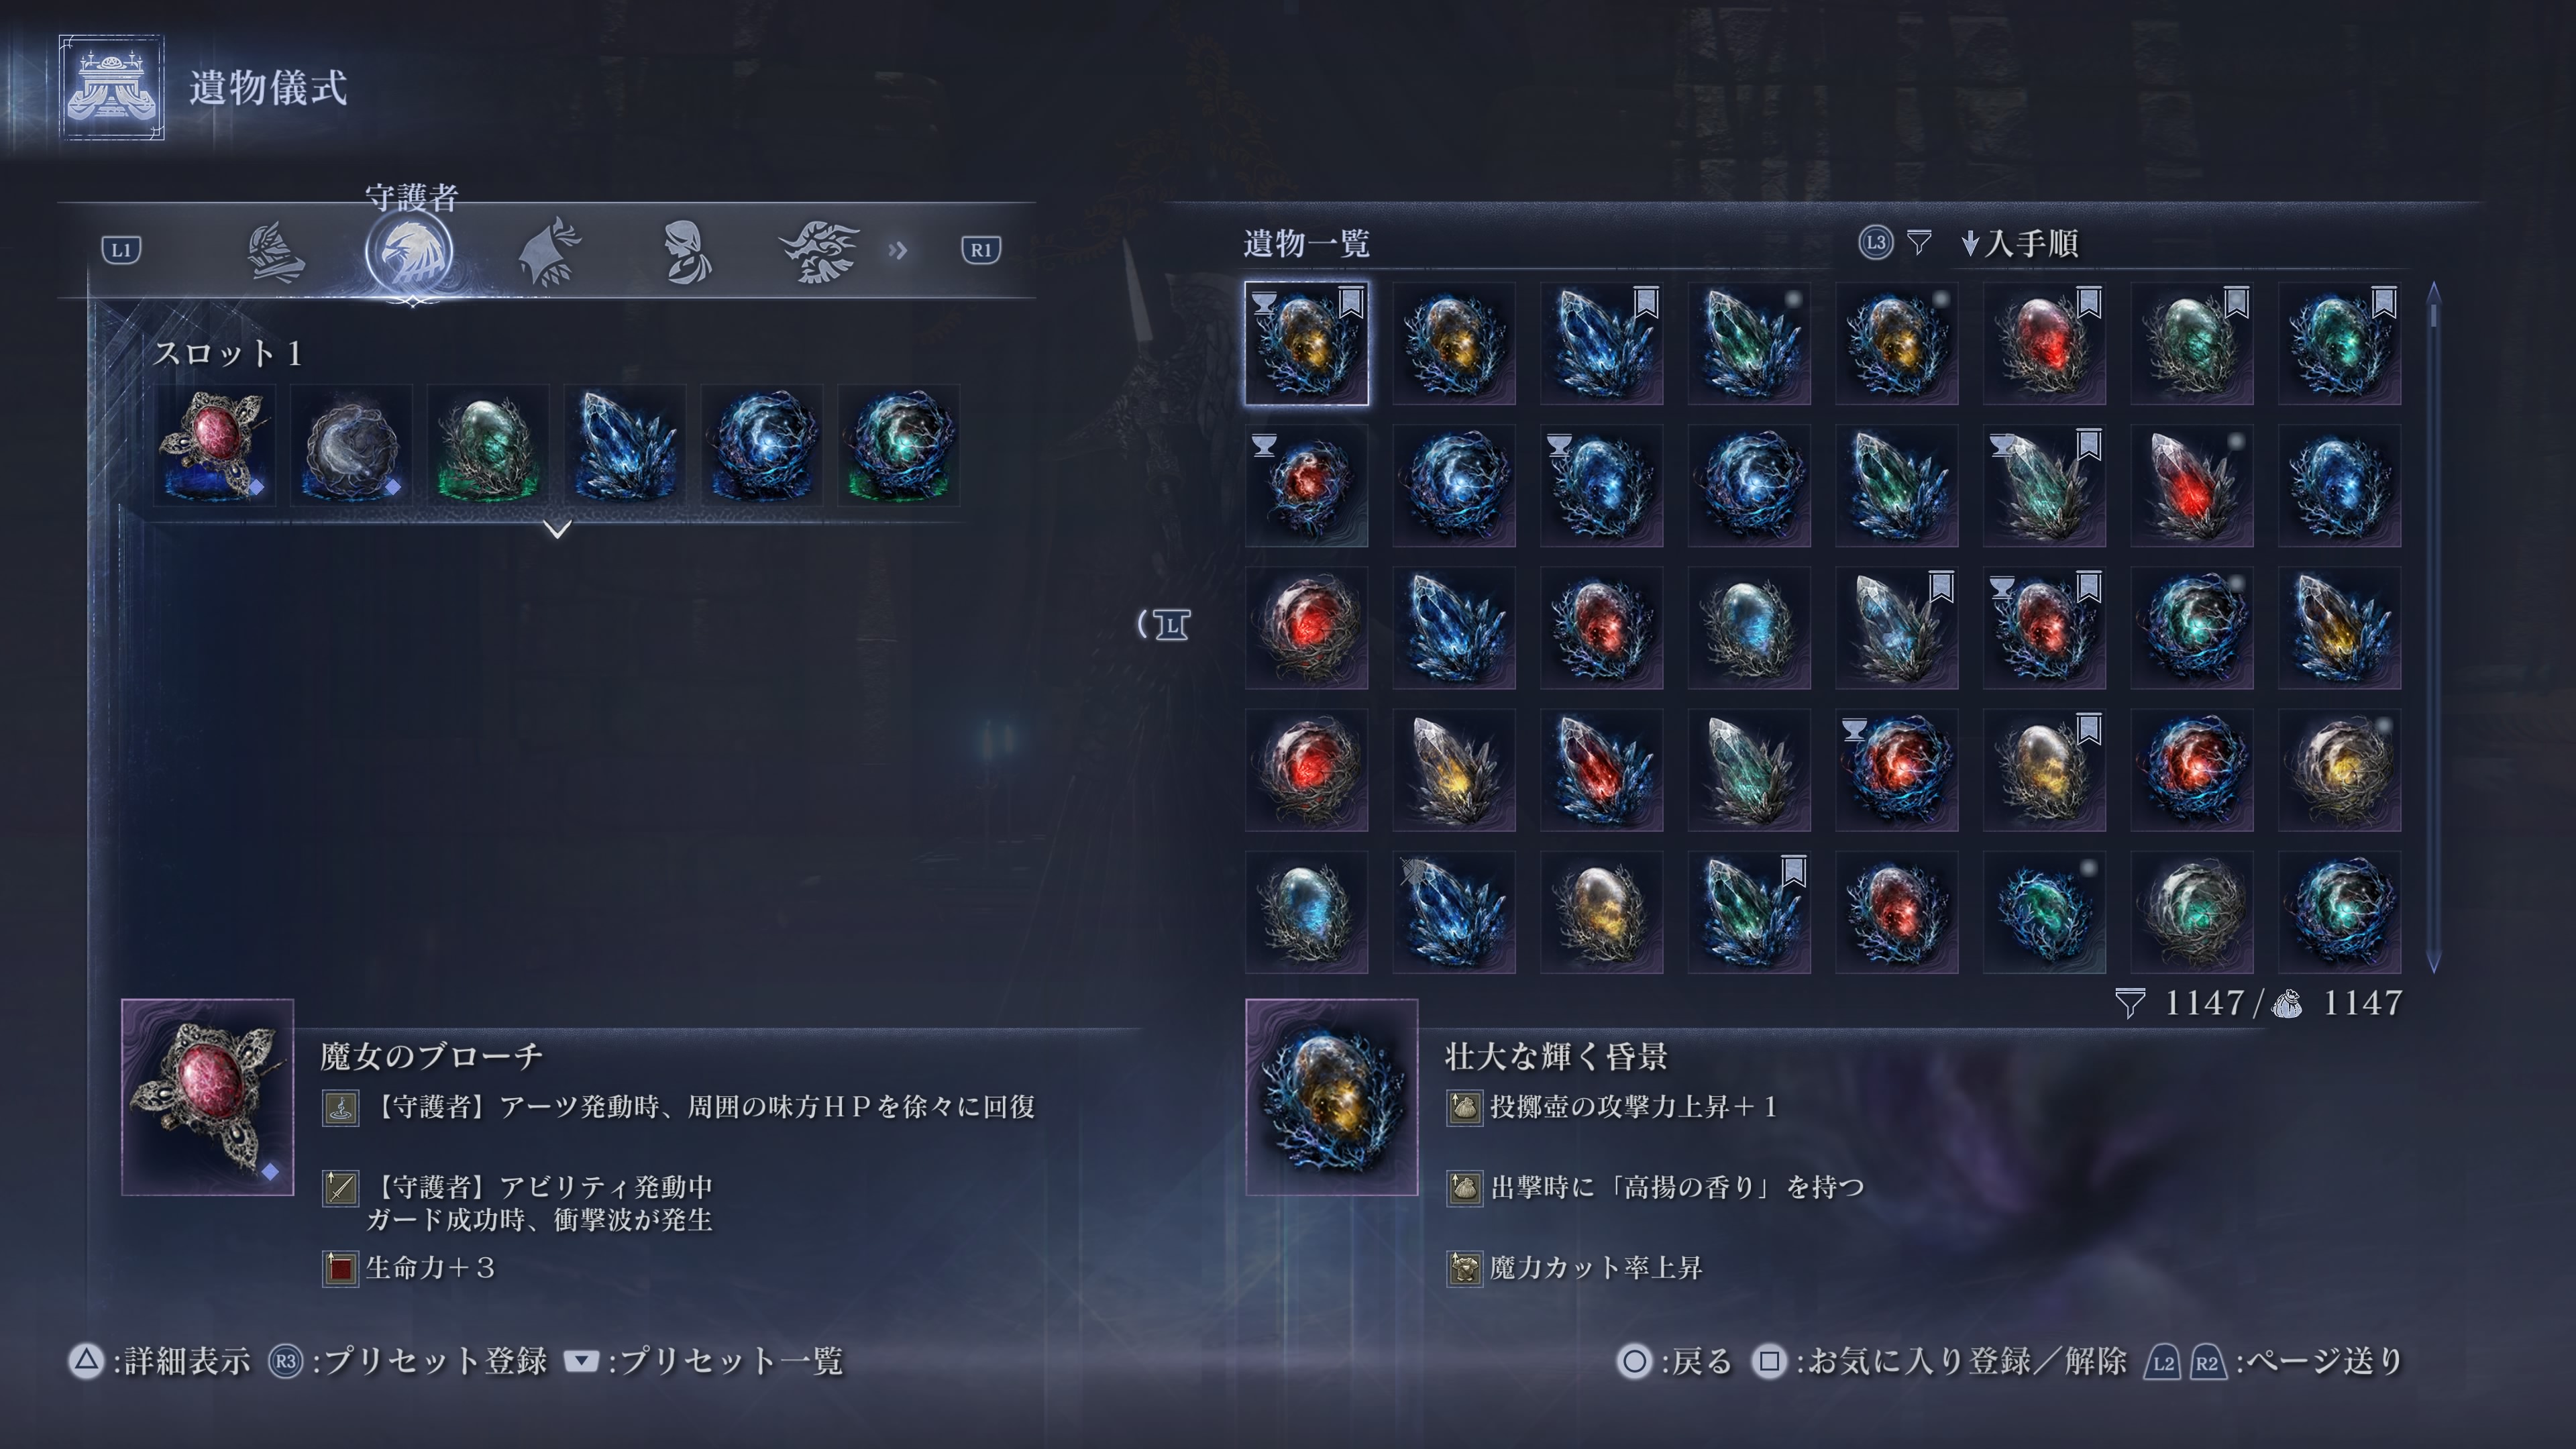Select the blue crystal relic in slot 1
Viewport: 2576px width, 1449px height.
click(x=625, y=445)
